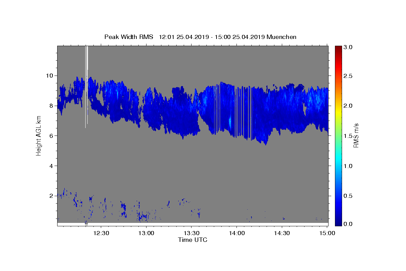Click the colorbar value 1.0
Screen dimensions: 406x271
348,166
